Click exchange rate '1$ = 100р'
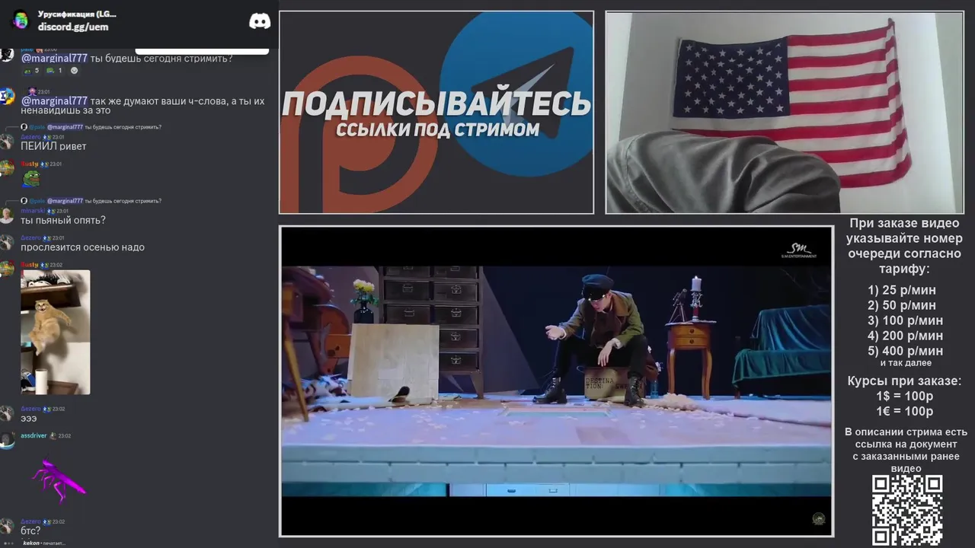The image size is (975, 548). click(x=905, y=396)
